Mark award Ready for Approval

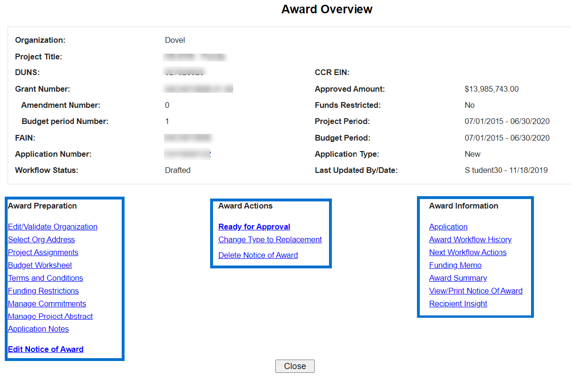point(254,227)
